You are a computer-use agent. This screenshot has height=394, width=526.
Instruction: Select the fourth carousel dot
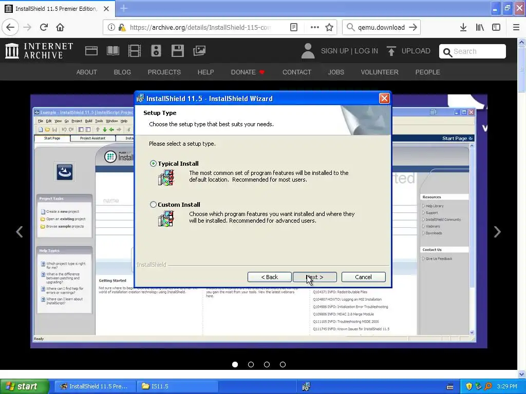pos(283,365)
